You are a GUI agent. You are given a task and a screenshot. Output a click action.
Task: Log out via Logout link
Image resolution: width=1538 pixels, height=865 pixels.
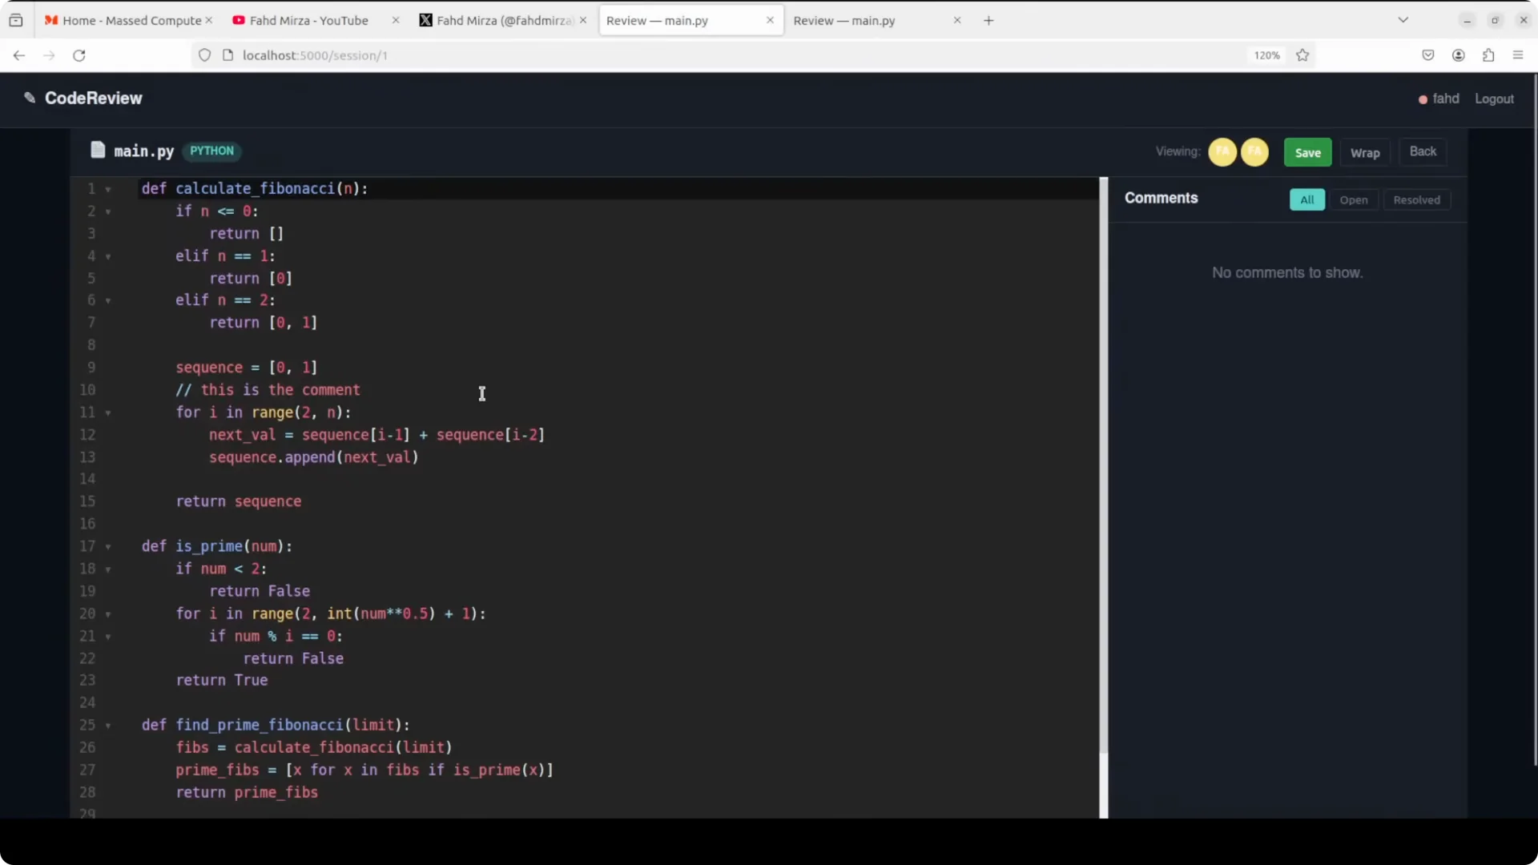coord(1494,99)
